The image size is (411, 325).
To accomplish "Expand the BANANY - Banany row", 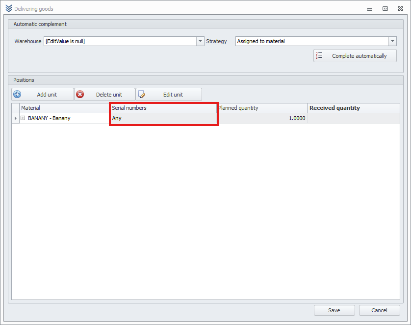I will point(23,118).
